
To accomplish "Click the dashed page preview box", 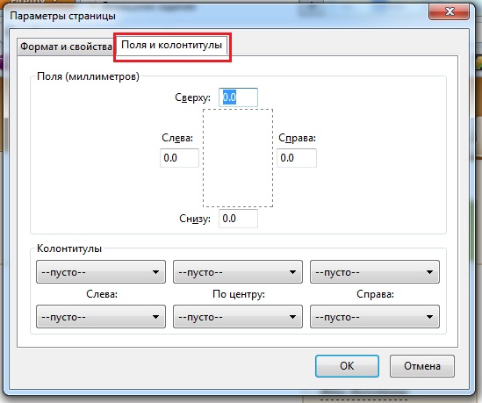I will 238,158.
